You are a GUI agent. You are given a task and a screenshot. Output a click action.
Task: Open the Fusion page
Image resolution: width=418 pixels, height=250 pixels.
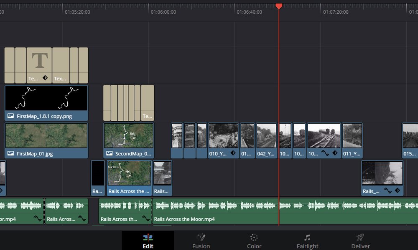201,241
